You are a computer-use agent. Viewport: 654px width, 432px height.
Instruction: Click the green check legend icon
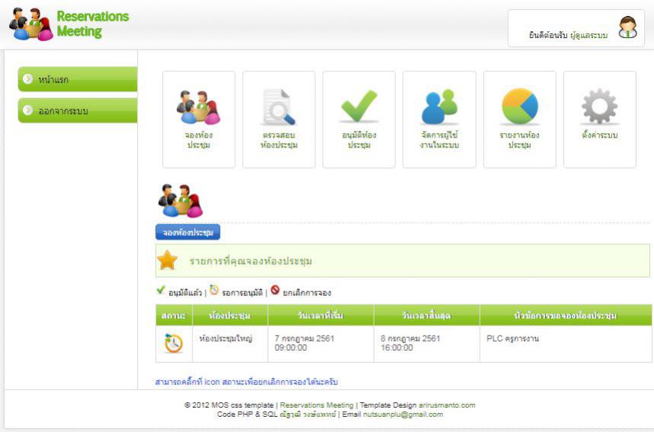161,290
